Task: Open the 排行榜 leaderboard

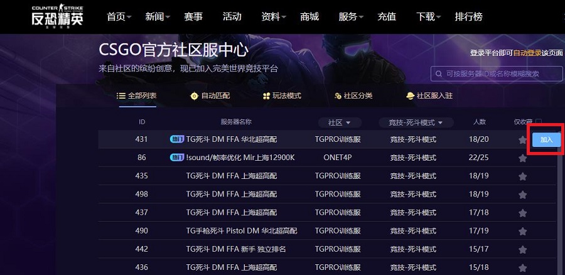Action: pyautogui.click(x=468, y=16)
